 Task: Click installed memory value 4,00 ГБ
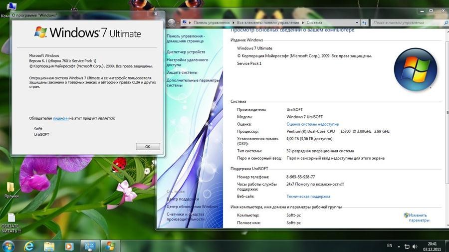[x=309, y=139]
